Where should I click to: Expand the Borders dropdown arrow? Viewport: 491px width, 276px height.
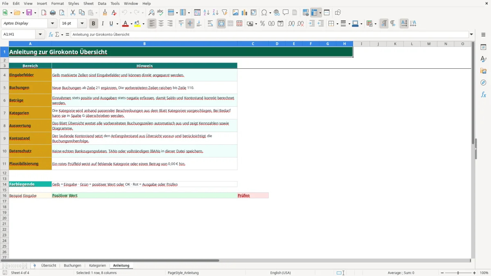tap(337, 24)
